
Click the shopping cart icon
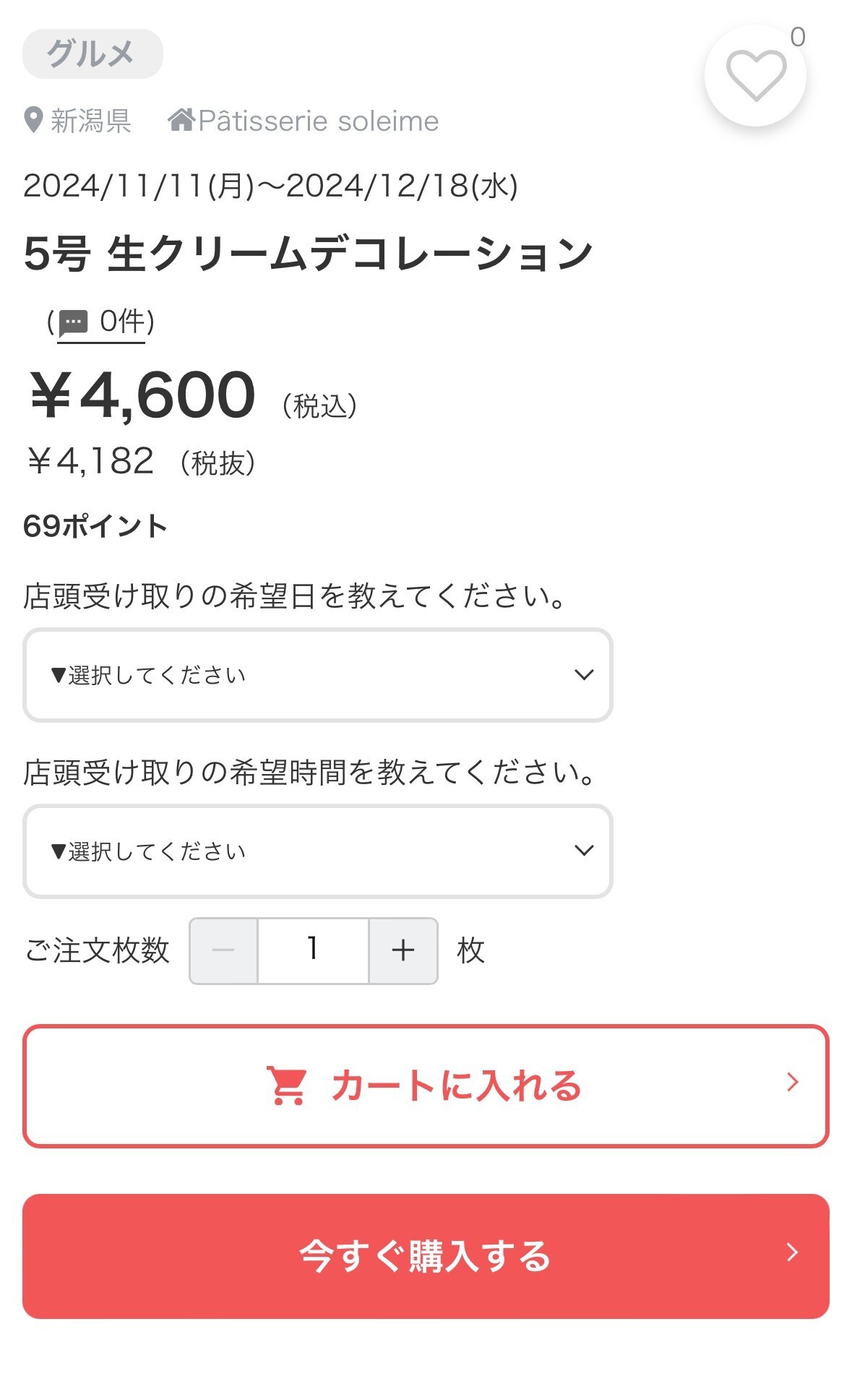coord(288,1086)
